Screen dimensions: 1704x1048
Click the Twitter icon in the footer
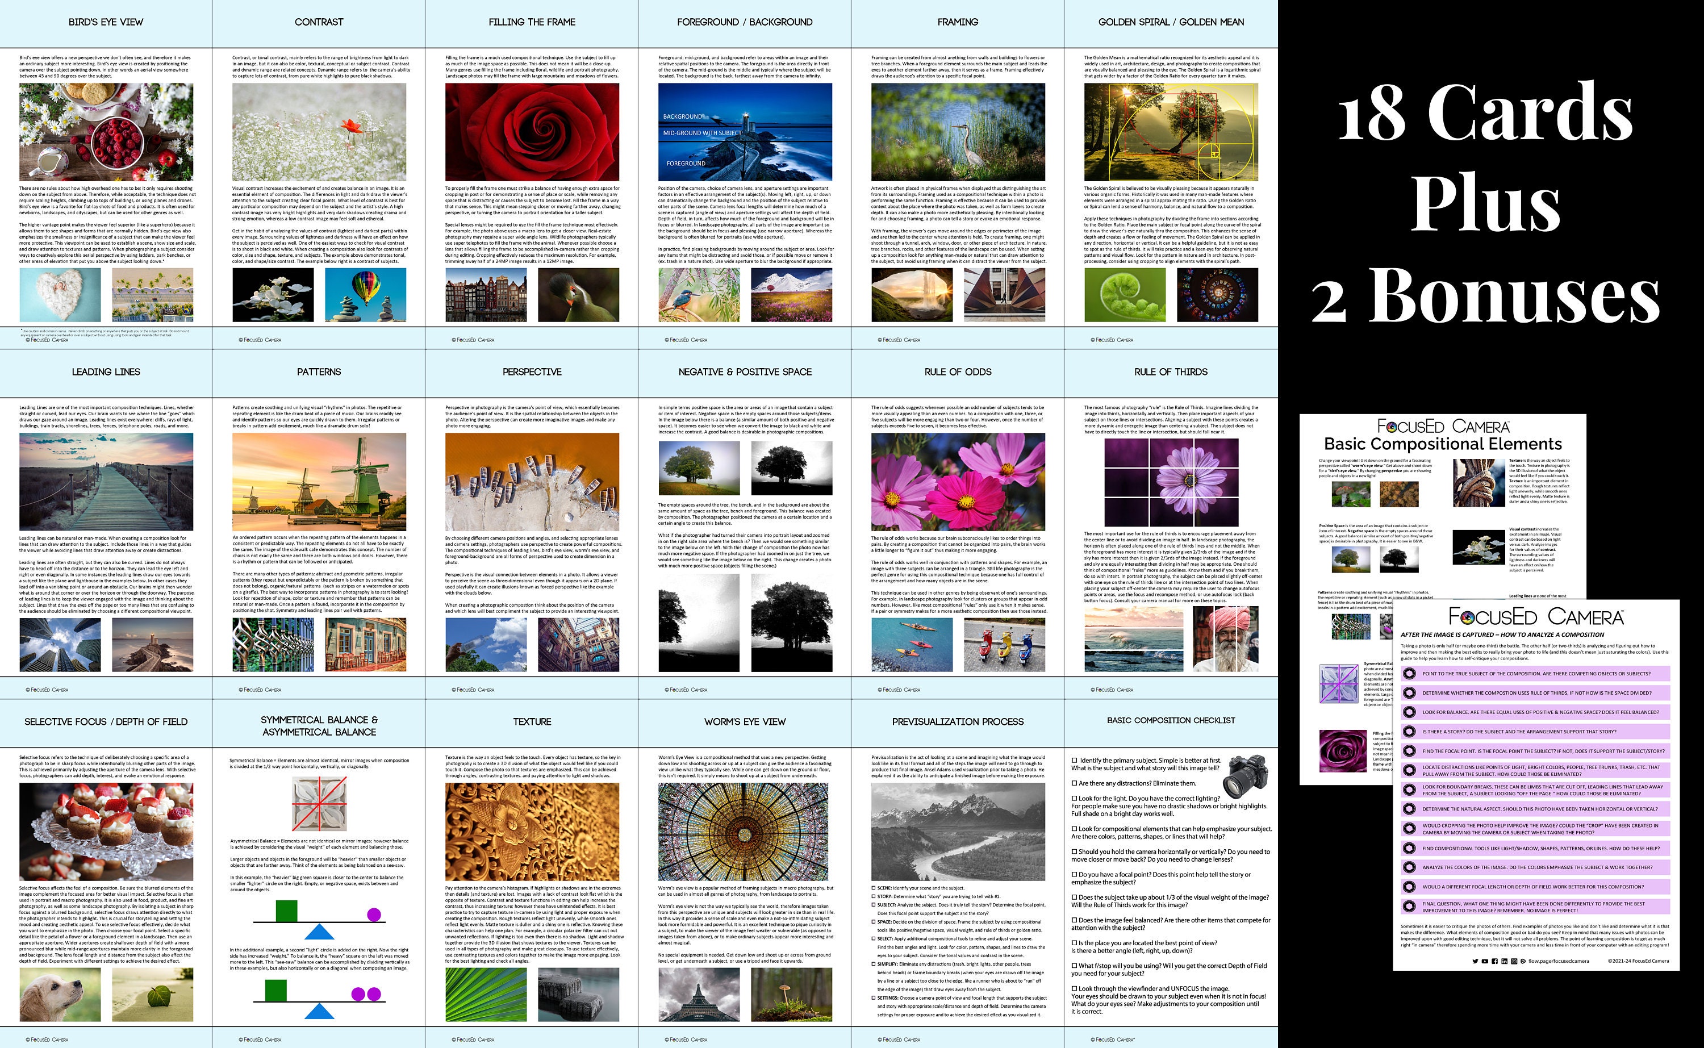coord(1475,961)
